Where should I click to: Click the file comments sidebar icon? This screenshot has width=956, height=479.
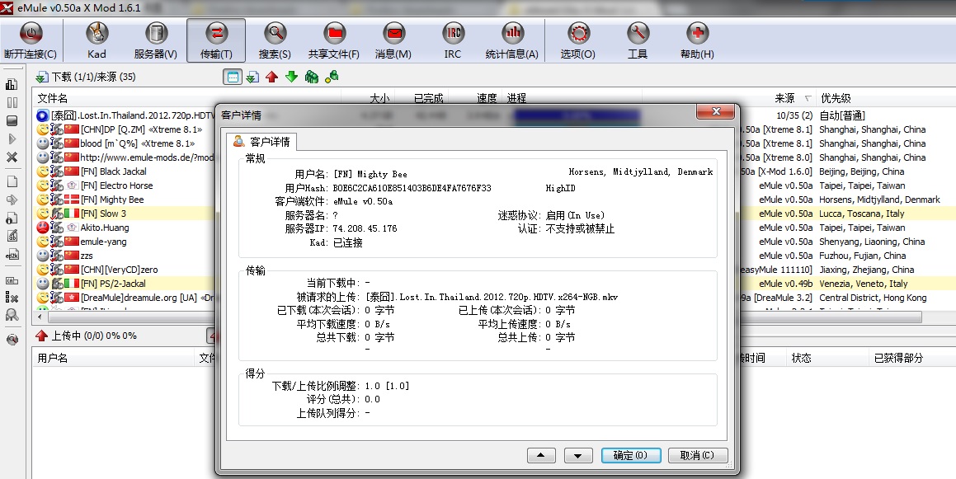coord(12,237)
